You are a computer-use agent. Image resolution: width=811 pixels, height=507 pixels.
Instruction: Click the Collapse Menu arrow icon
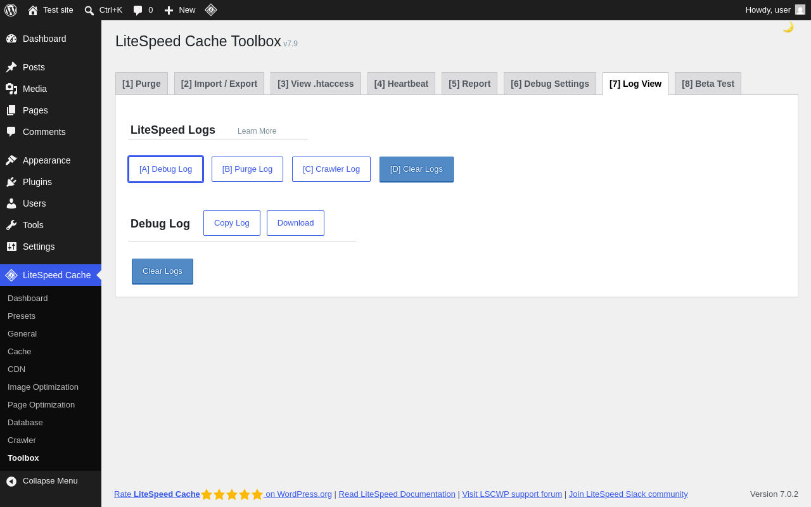click(11, 481)
